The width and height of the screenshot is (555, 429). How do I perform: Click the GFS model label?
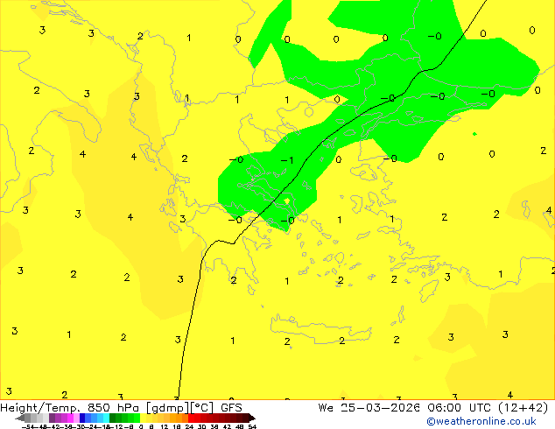(231, 408)
